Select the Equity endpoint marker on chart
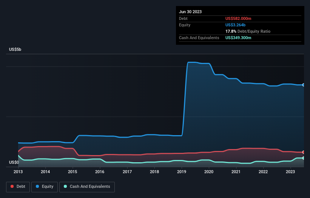310x198 pixels. coord(304,85)
